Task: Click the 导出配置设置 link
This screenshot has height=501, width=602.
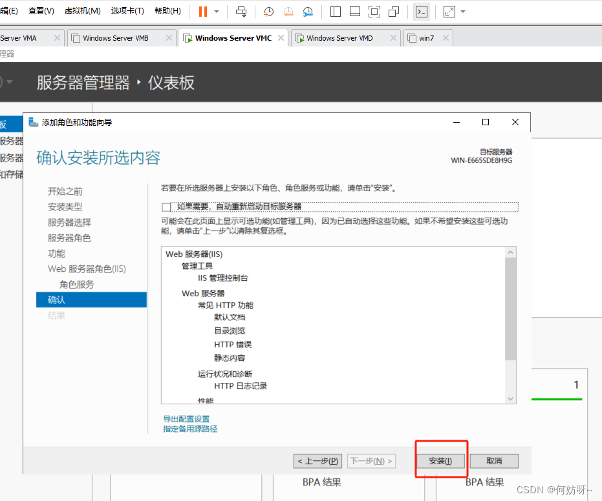Action: (x=186, y=419)
